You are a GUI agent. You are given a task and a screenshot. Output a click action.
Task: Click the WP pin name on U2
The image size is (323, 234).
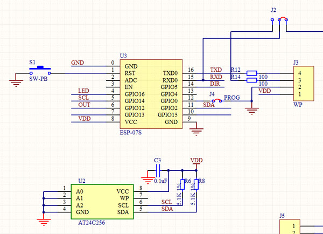(x=124, y=198)
